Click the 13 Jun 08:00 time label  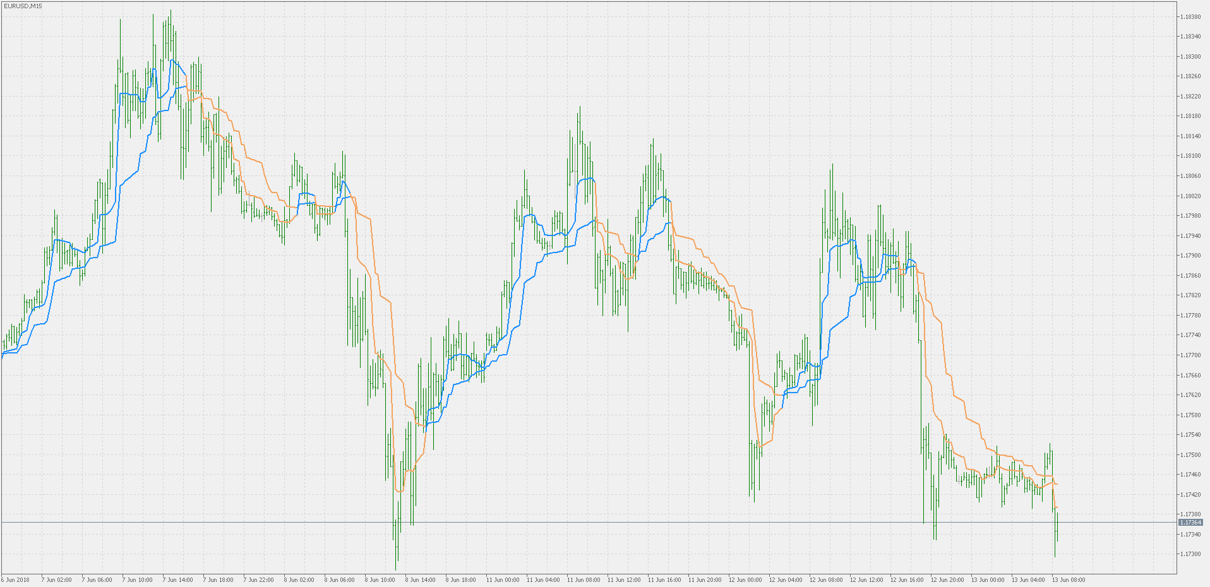pos(1069,579)
